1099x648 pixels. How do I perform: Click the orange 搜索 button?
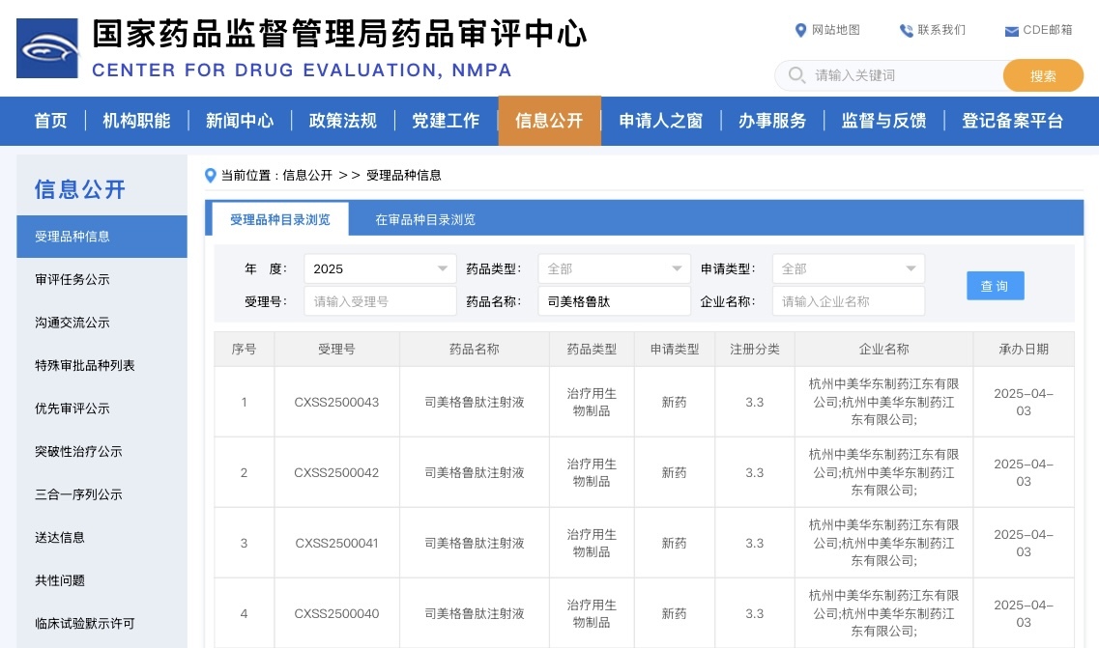(x=1043, y=75)
